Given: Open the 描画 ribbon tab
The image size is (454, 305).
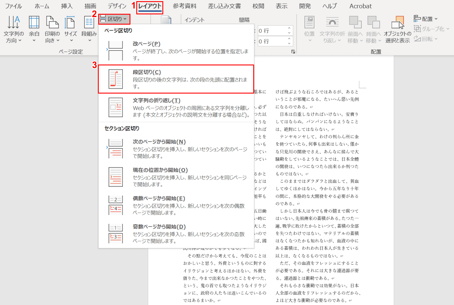Looking at the screenshot, I should click(x=90, y=6).
